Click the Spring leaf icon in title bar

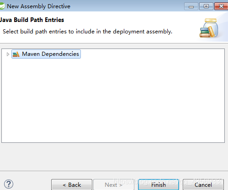click(2, 6)
